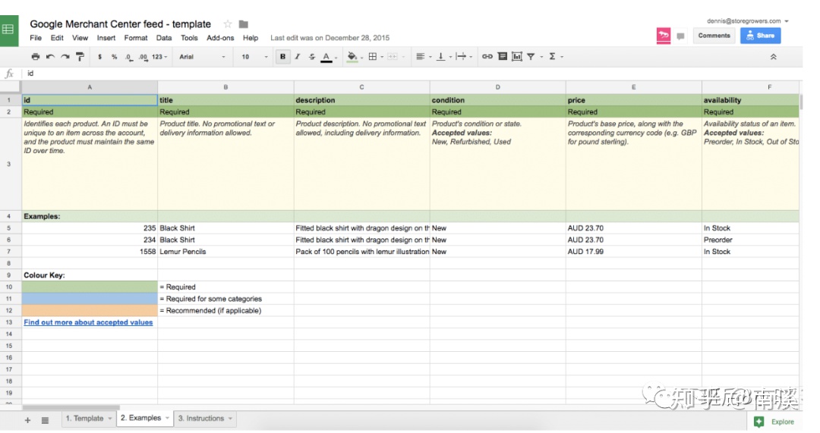This screenshot has width=820, height=433.
Task: Click the filter funnel icon
Action: point(531,56)
